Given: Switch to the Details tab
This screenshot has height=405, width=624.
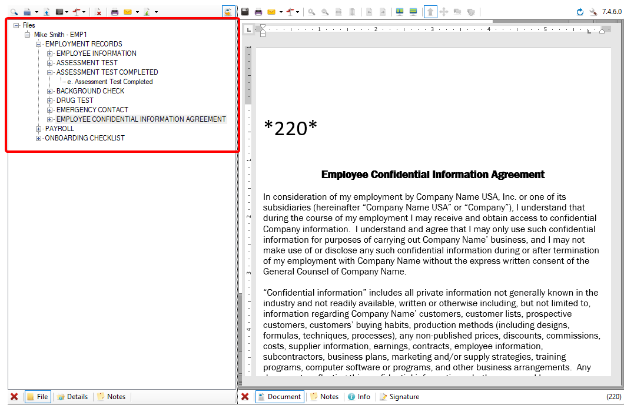Looking at the screenshot, I should click(72, 397).
